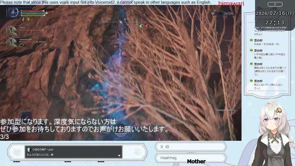This screenshot has height=166, width=295.
Task: Click the player's blue FP bar
Action: tap(34, 13)
